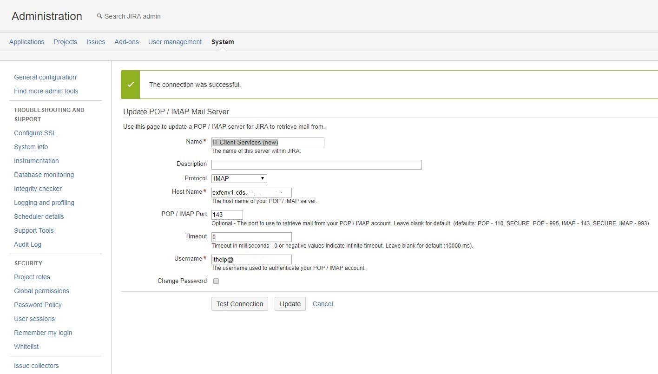Click the Administration heading

point(47,16)
